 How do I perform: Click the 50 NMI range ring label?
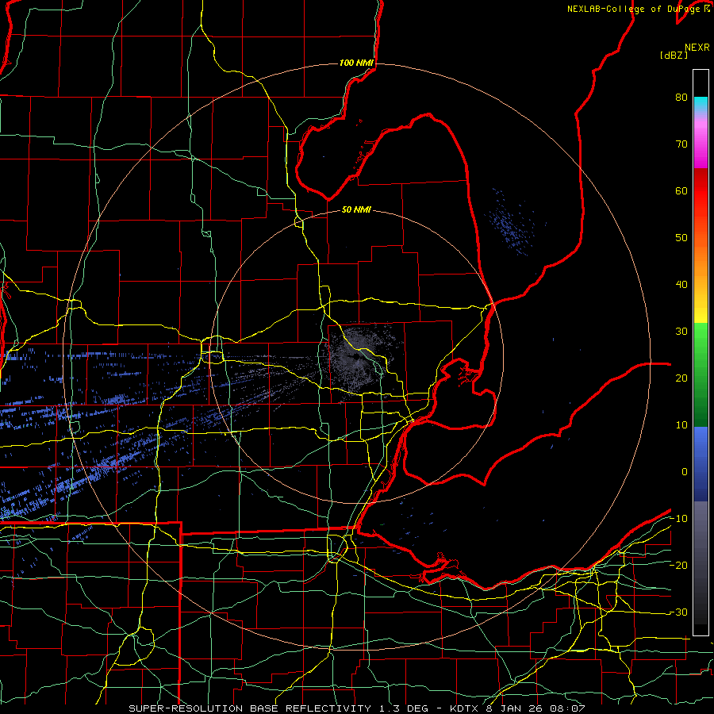pos(356,210)
